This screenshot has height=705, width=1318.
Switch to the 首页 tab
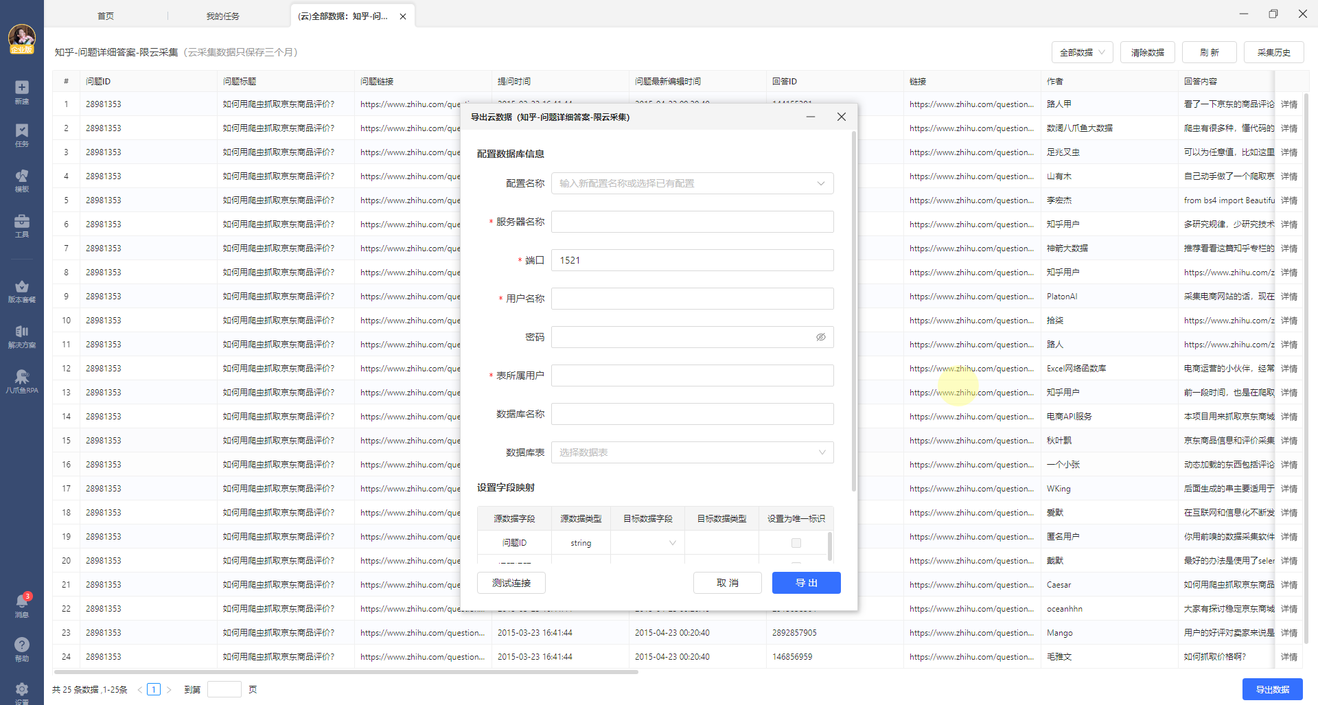106,16
